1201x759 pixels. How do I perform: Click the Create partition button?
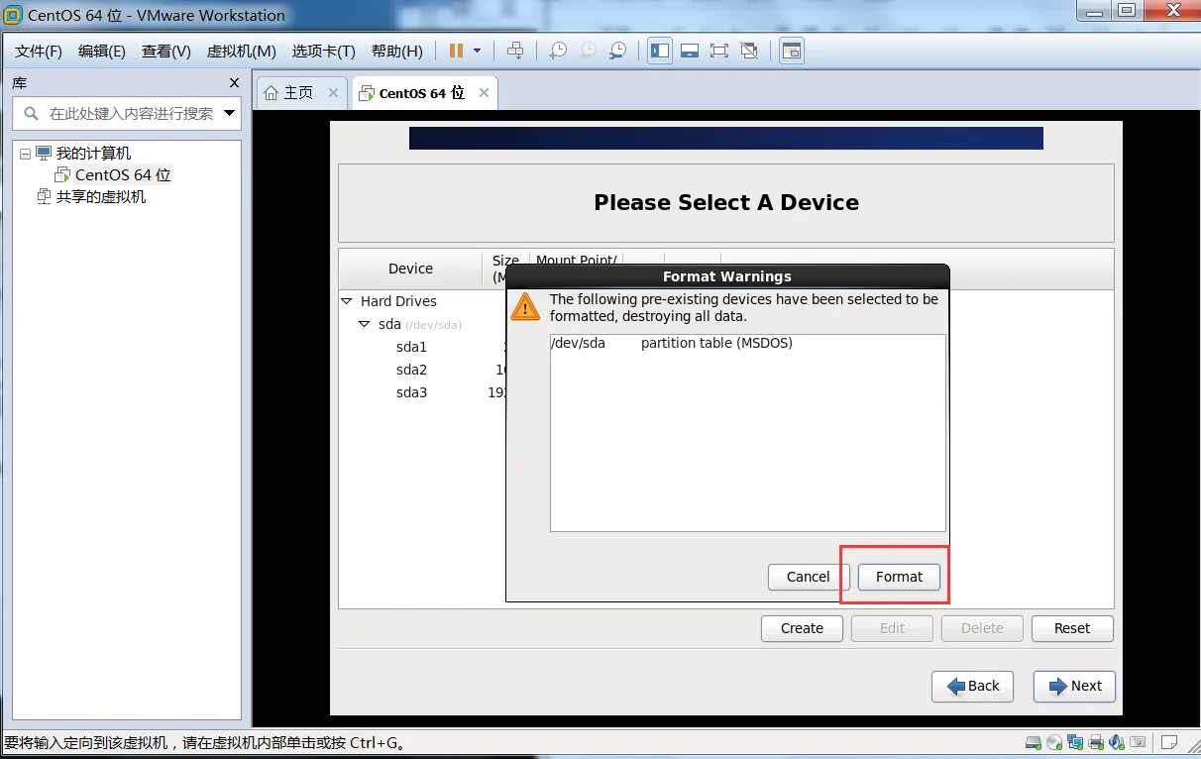[x=802, y=628]
